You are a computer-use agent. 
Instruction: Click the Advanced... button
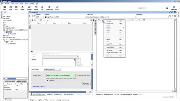click(x=86, y=83)
